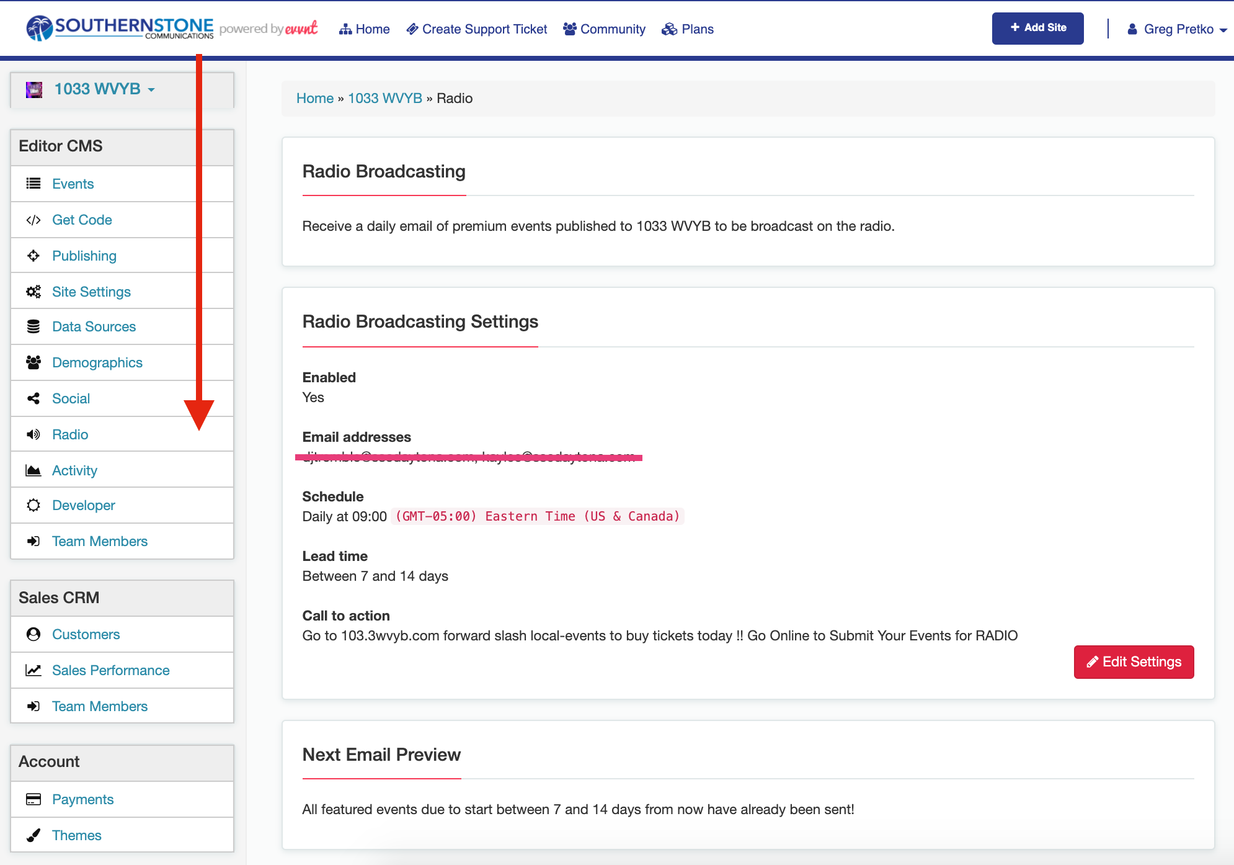Click the Developer cog icon
The image size is (1234, 865).
coord(33,505)
